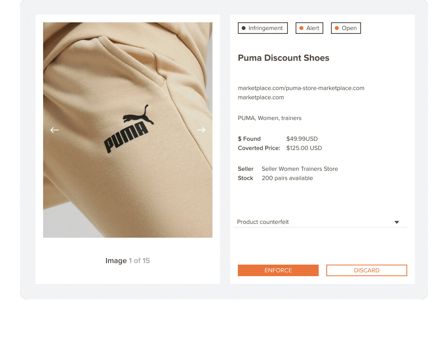Image resolution: width=448 pixels, height=350 pixels.
Task: Click the found price $49.99USD
Action: tap(302, 139)
